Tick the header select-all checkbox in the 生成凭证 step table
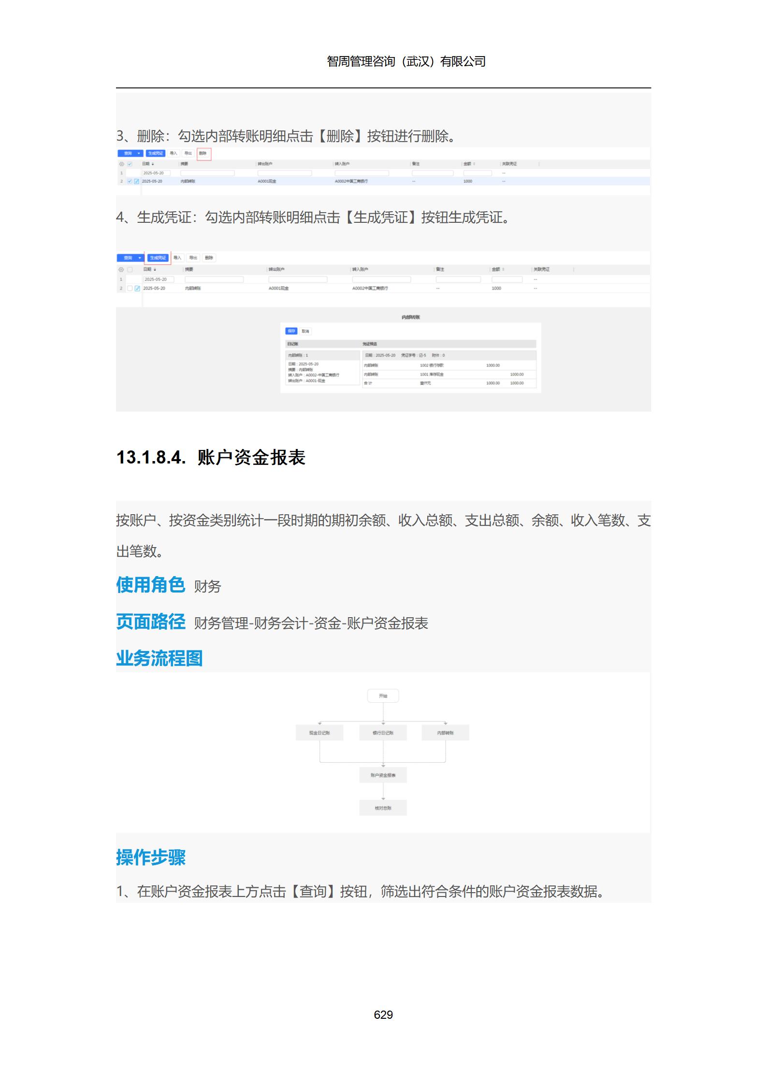Screen dimensions: 767x1085 [x=130, y=270]
